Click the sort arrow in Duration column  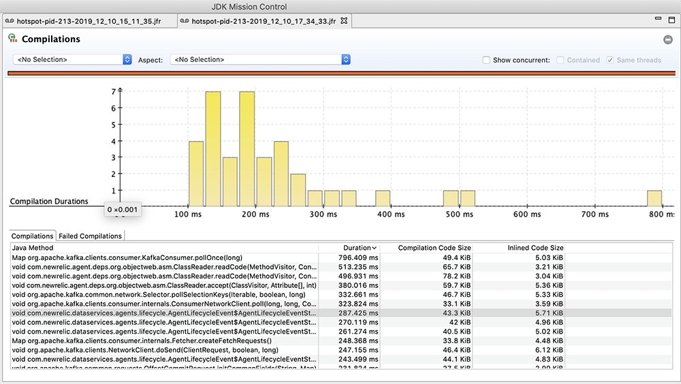[x=374, y=248]
